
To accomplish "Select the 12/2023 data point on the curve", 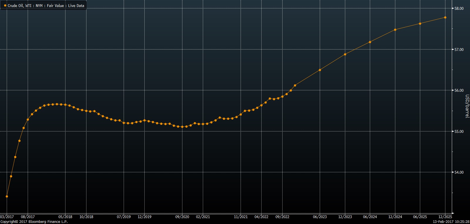I will (x=345, y=55).
